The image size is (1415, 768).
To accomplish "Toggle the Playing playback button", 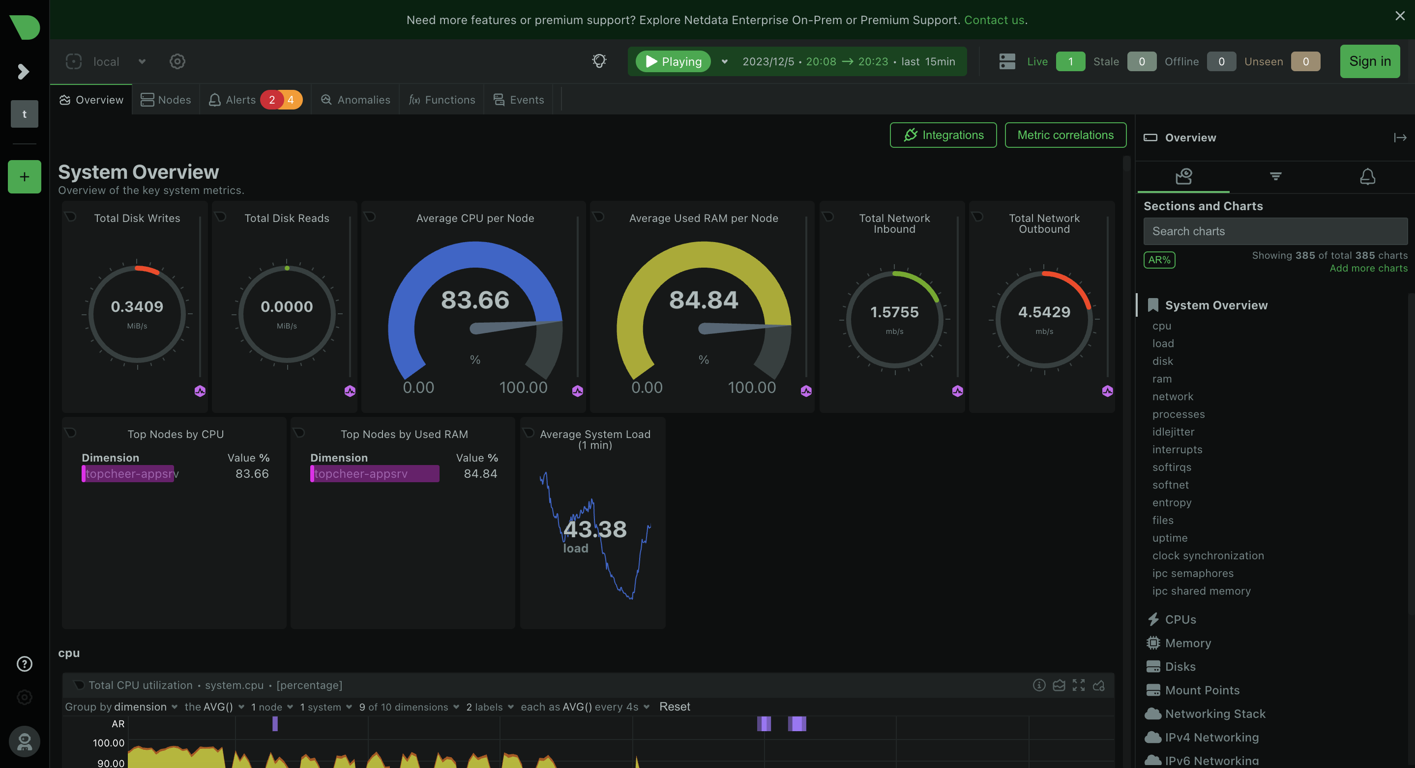I will point(673,61).
